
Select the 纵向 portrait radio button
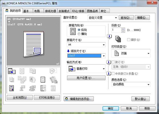(79, 30)
